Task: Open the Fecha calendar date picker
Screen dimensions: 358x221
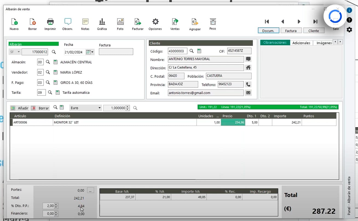Action: point(88,51)
